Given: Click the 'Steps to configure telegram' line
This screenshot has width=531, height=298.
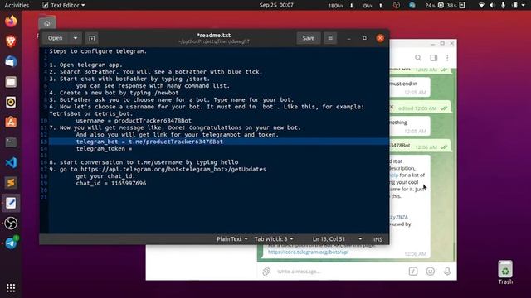Looking at the screenshot, I should 98,51.
